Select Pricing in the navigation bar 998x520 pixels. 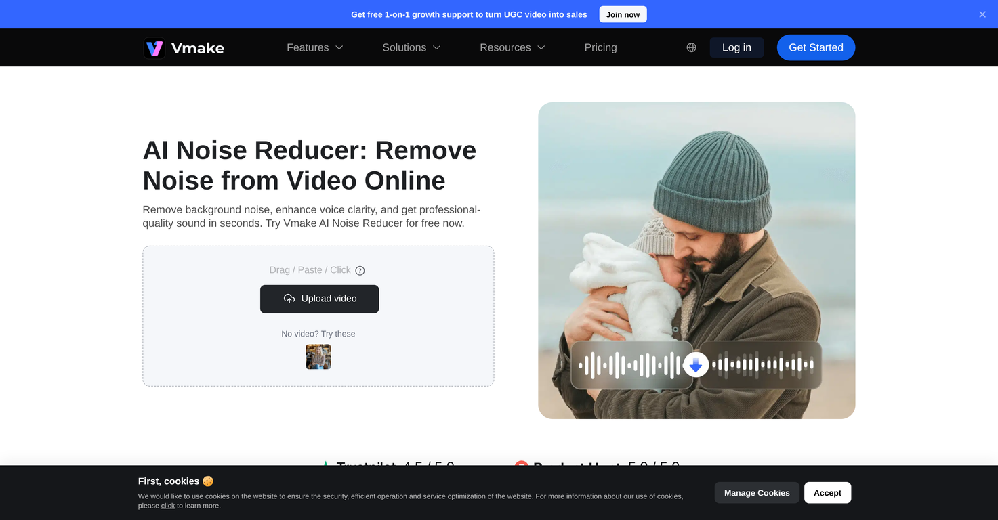(x=600, y=47)
